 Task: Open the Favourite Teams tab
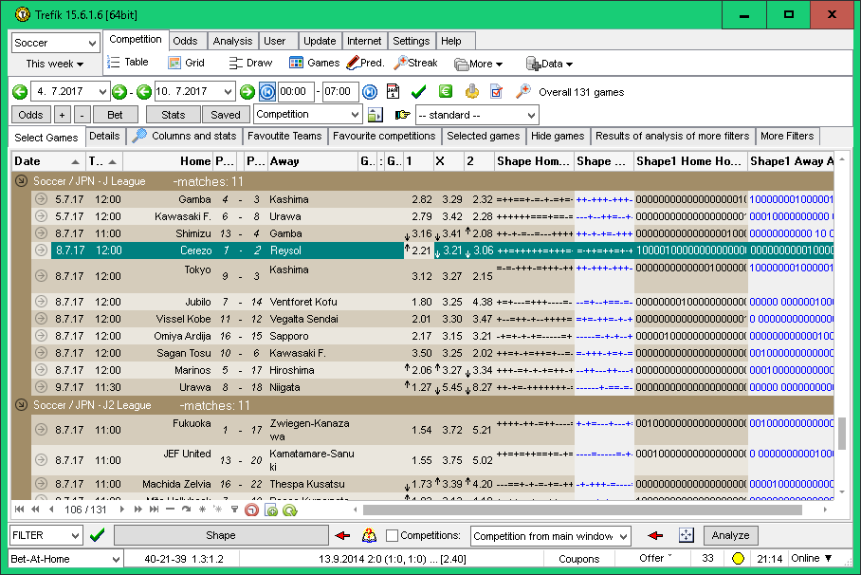(284, 137)
